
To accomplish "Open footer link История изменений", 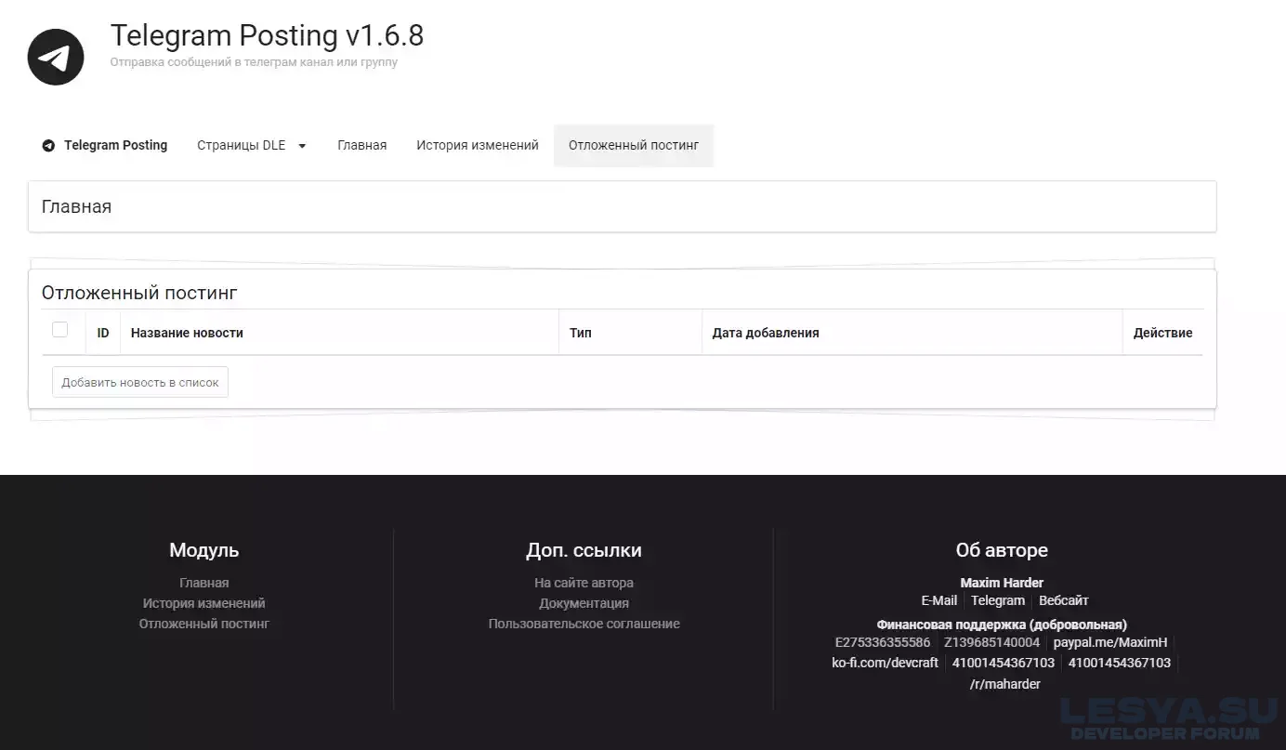I will pyautogui.click(x=203, y=603).
